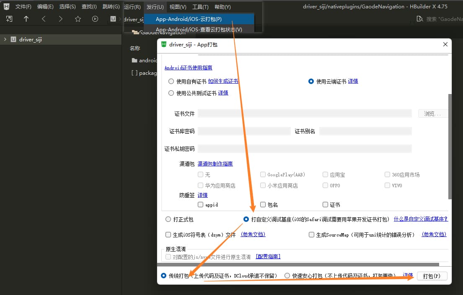463x295 pixels.
Task: Go back with the left chevron icon
Action: 44,19
